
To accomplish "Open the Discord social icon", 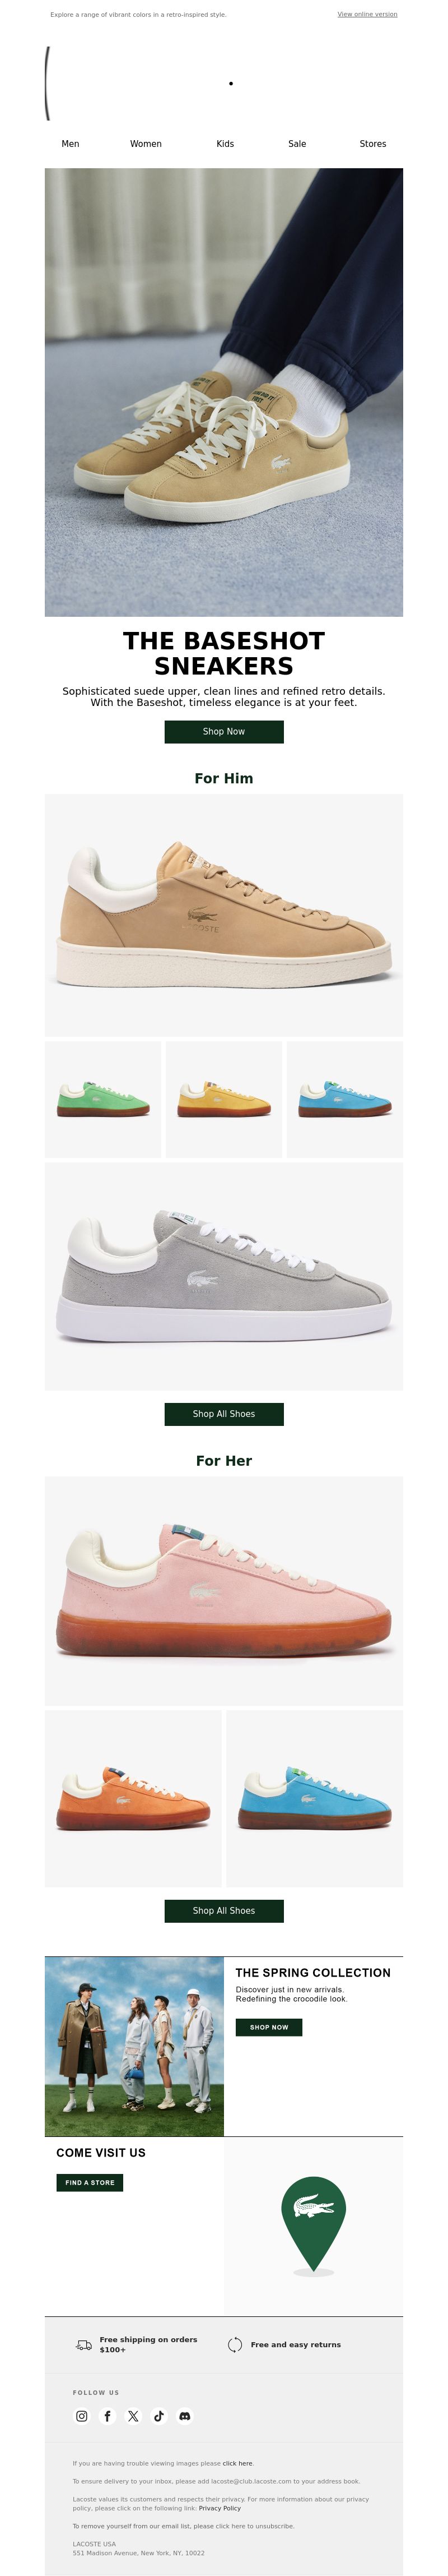I will [185, 2416].
